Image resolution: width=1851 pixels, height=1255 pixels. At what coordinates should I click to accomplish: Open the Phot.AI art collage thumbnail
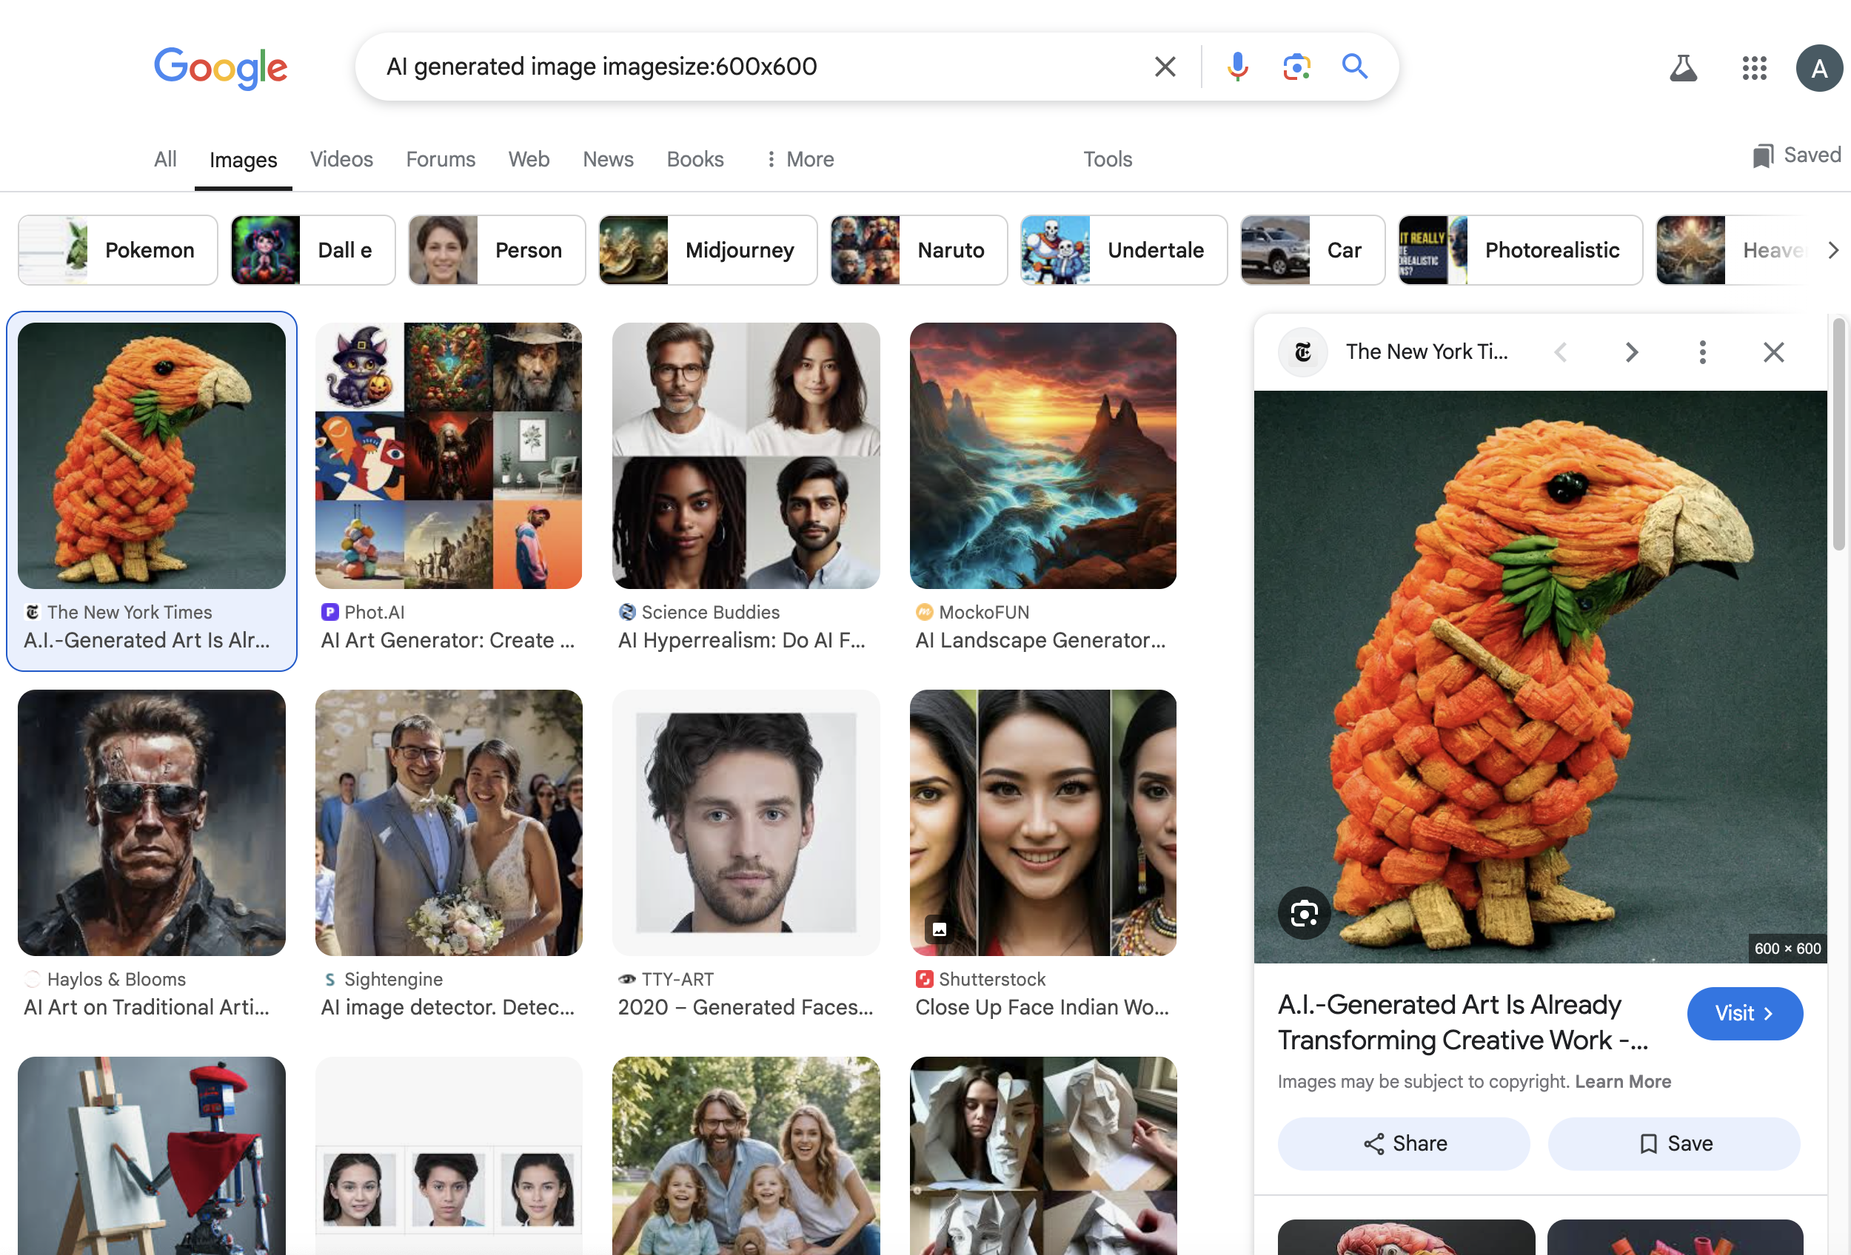pyautogui.click(x=449, y=455)
